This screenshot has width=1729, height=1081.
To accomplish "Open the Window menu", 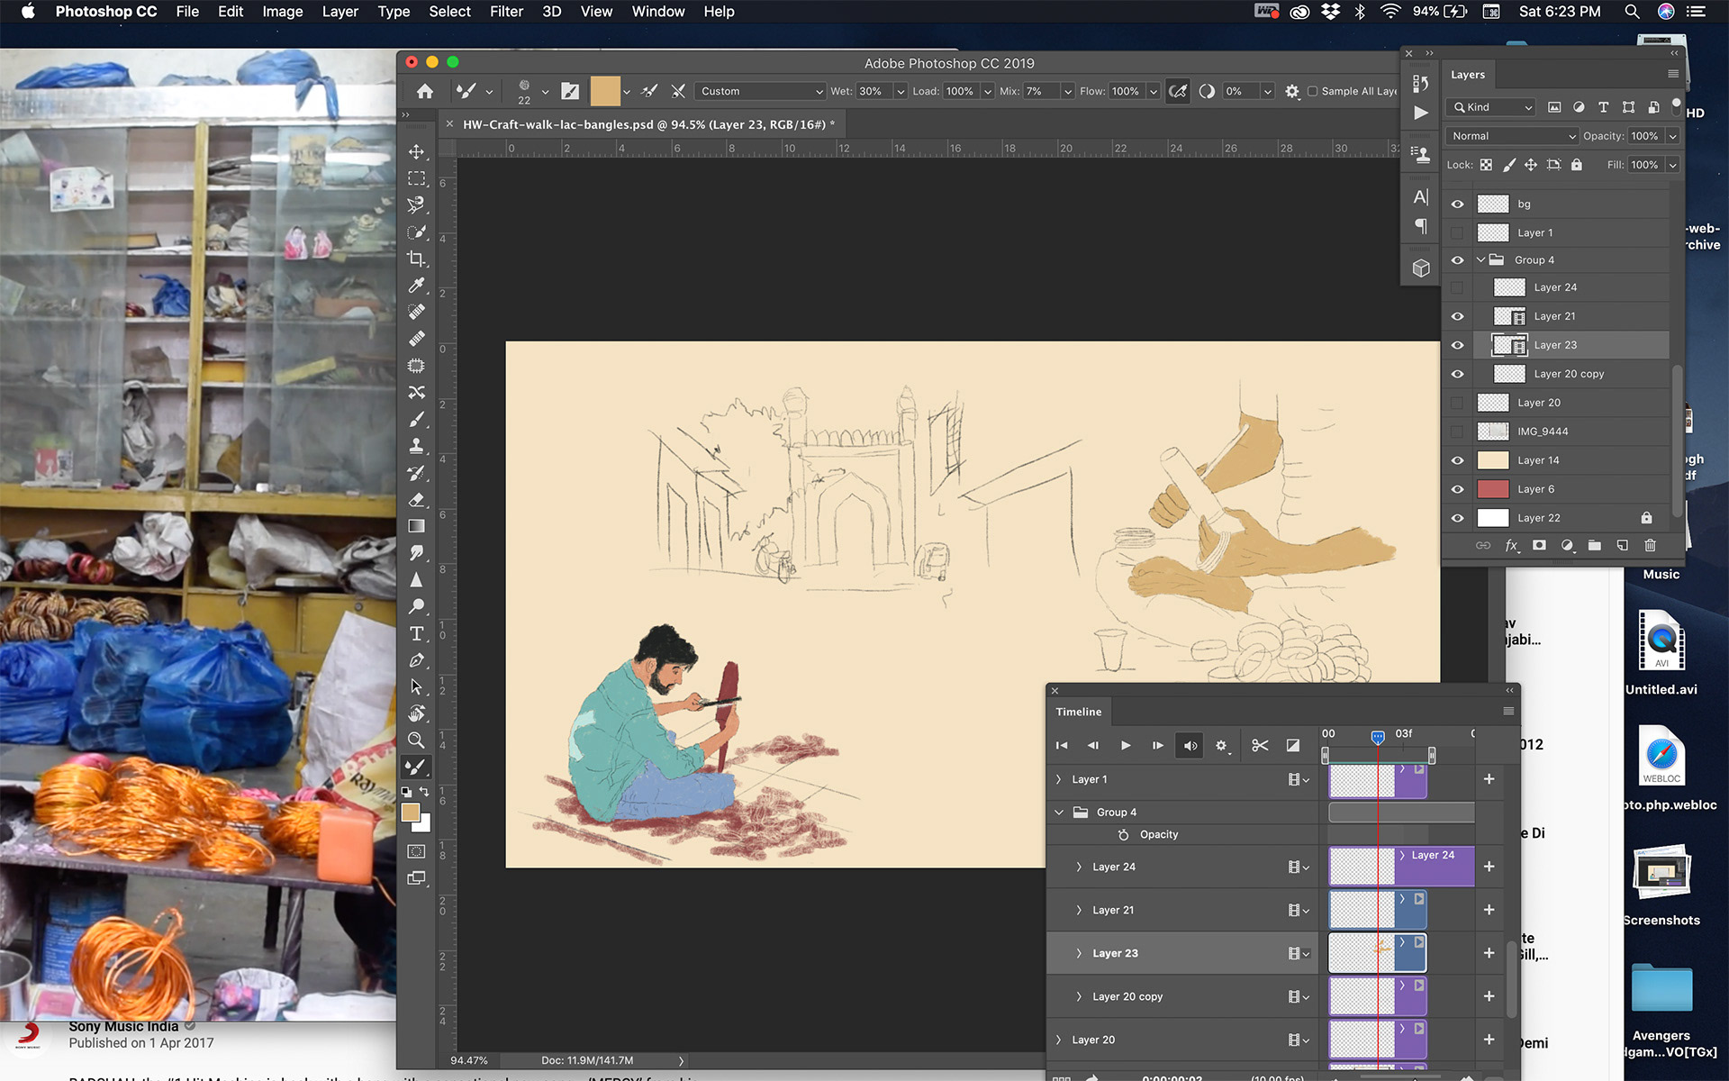I will click(657, 12).
